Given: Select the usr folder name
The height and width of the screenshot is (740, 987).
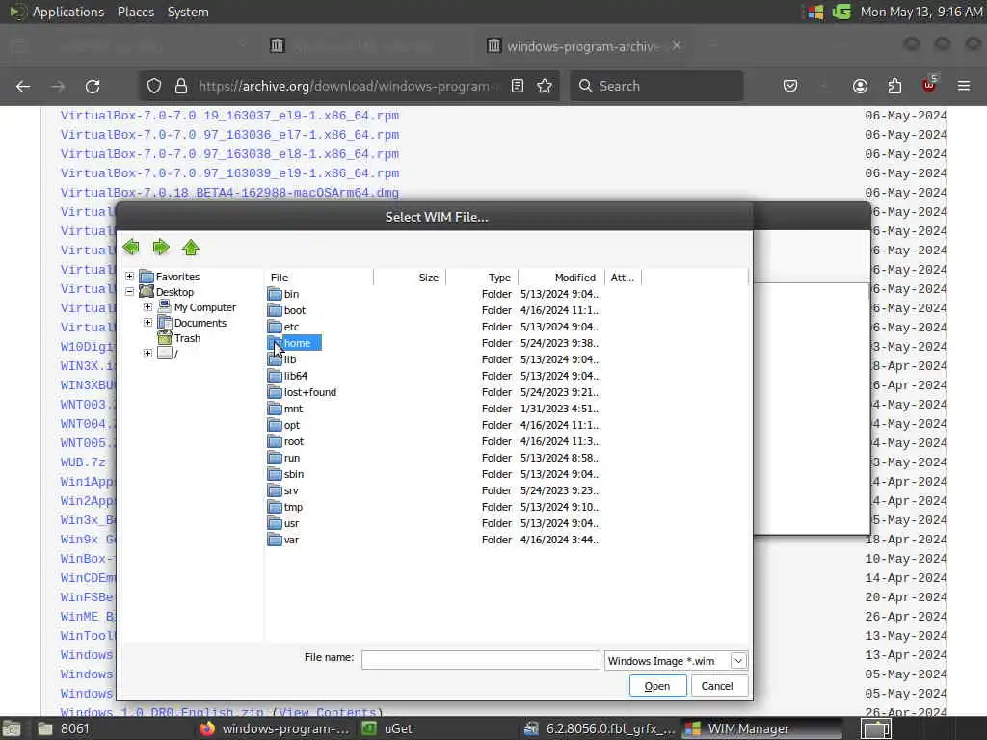Looking at the screenshot, I should (x=291, y=523).
